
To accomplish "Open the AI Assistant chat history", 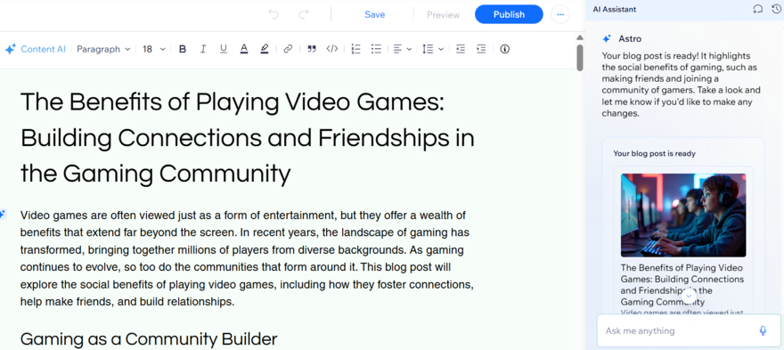I will pos(777,10).
